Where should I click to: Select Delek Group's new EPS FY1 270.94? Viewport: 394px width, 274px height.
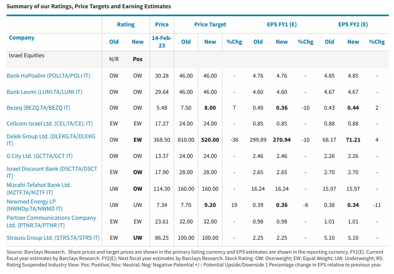pyautogui.click(x=282, y=140)
